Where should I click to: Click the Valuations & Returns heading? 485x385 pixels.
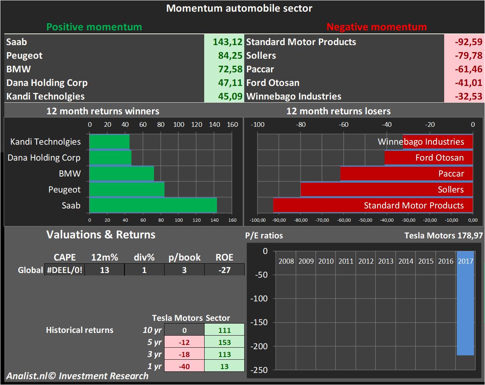tap(101, 234)
